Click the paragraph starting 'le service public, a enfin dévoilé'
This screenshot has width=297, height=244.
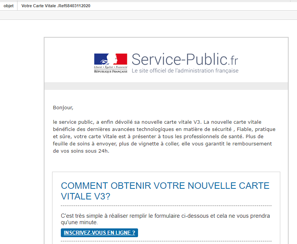click(164, 137)
